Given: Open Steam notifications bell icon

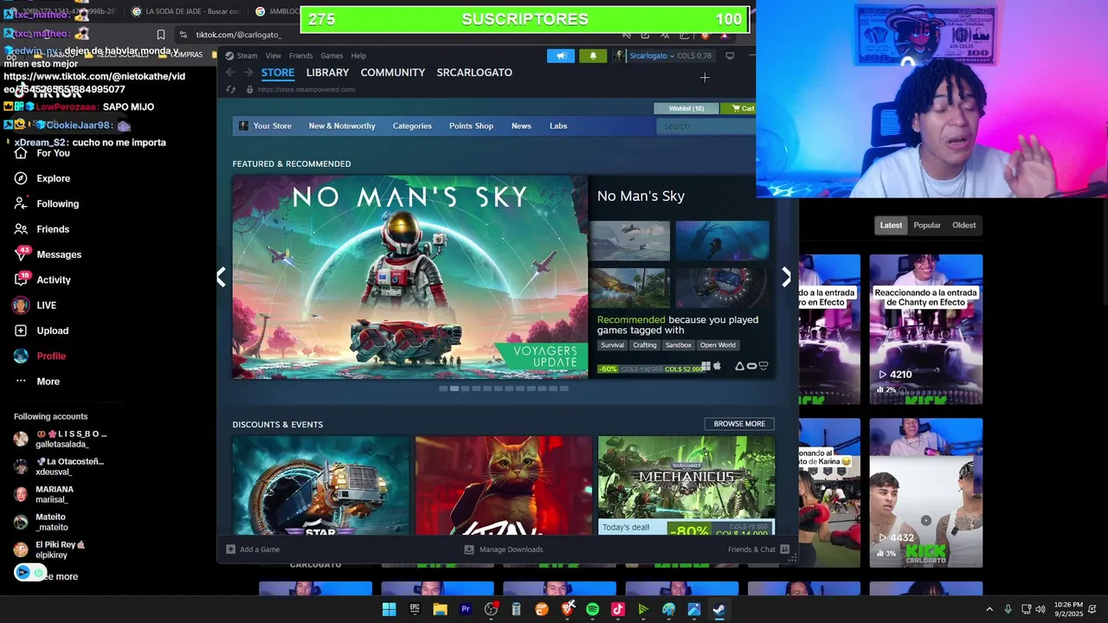Looking at the screenshot, I should pyautogui.click(x=593, y=55).
